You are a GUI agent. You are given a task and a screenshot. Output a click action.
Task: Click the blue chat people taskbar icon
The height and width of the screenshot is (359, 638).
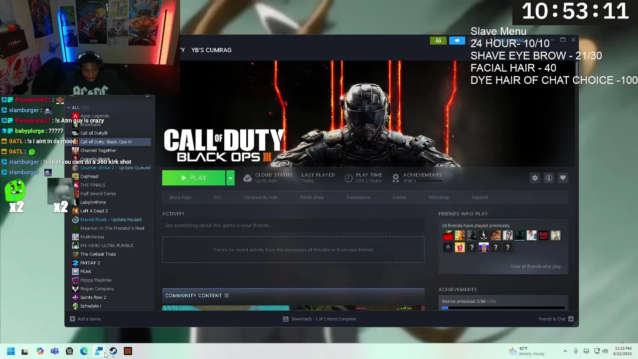pos(99,351)
